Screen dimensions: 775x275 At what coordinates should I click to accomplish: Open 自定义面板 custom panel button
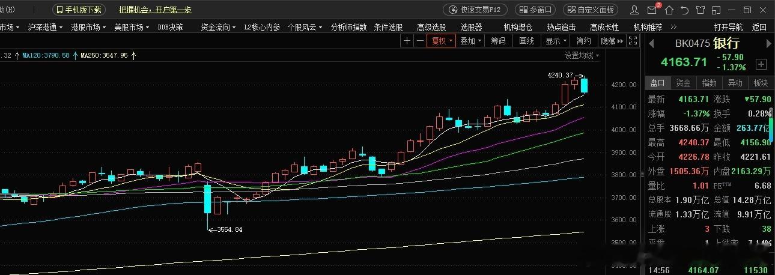pyautogui.click(x=591, y=10)
